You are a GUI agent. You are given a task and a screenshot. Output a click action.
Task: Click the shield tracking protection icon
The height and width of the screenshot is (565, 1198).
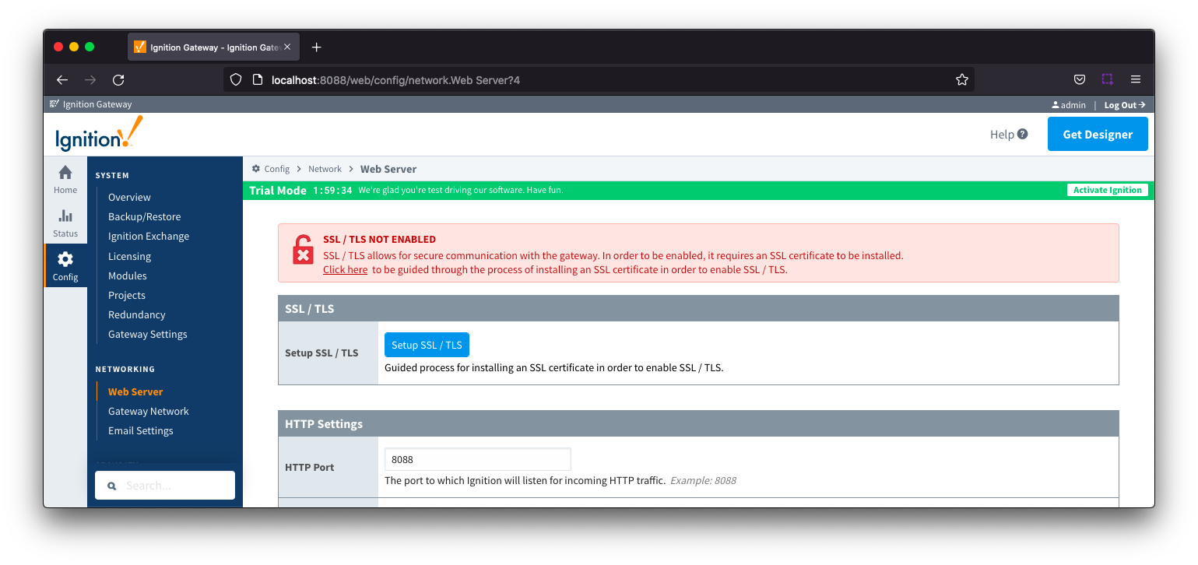click(x=236, y=79)
